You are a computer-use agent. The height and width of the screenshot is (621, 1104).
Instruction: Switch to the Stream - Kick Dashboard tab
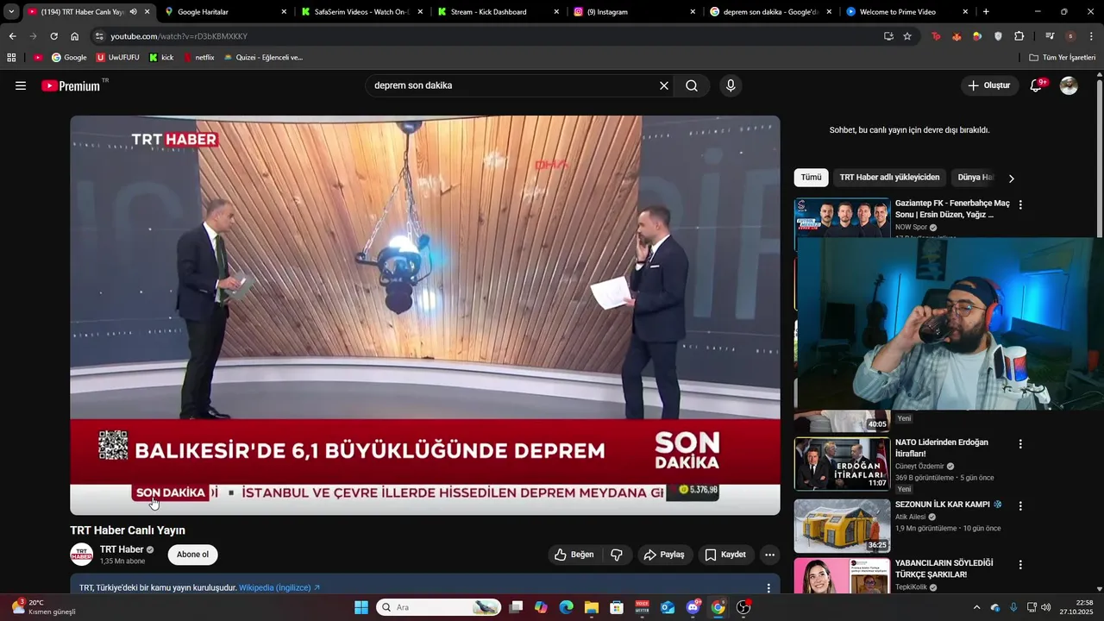[x=497, y=12]
